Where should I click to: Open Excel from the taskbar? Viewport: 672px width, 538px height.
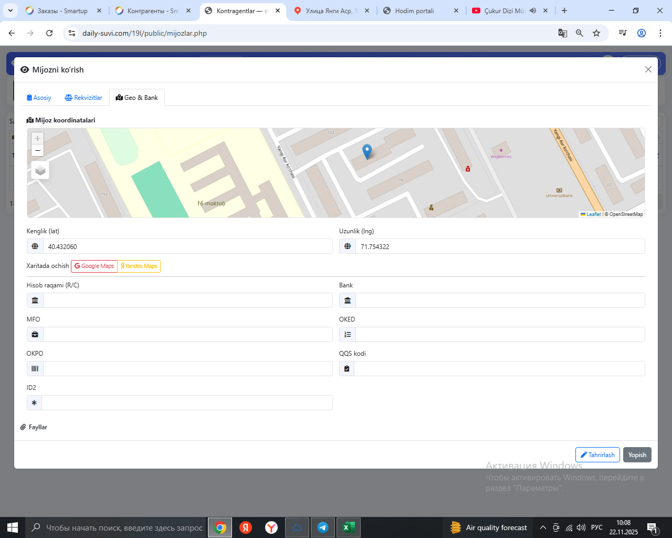click(348, 527)
